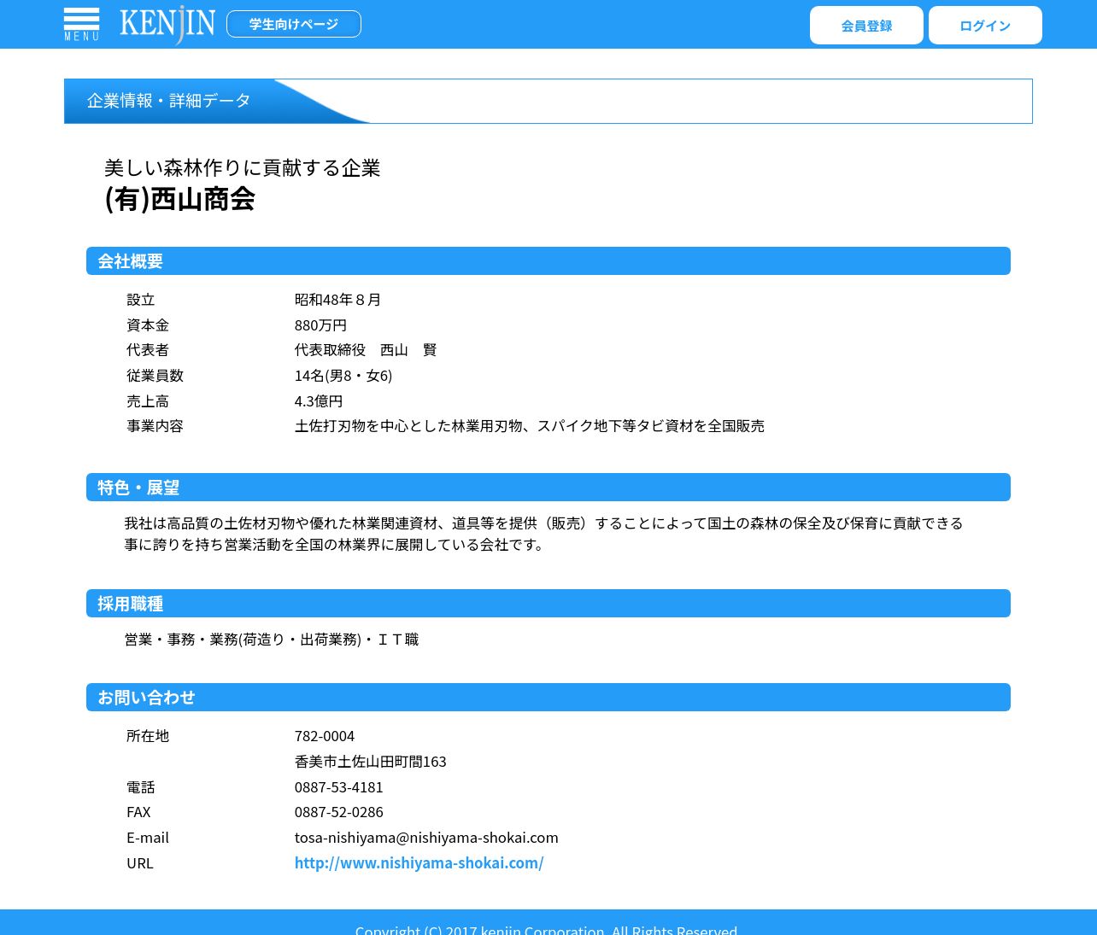Click the value 4.3億円
1097x935 pixels.
pyautogui.click(x=319, y=401)
